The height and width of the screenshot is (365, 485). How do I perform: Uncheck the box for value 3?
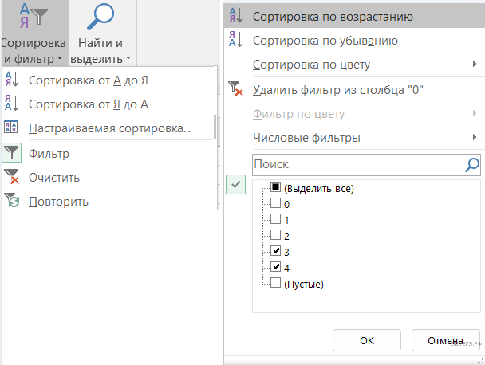click(275, 251)
